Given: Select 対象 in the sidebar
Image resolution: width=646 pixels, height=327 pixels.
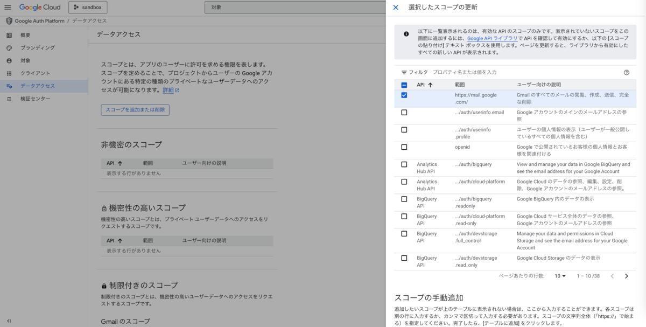Looking at the screenshot, I should (25, 60).
